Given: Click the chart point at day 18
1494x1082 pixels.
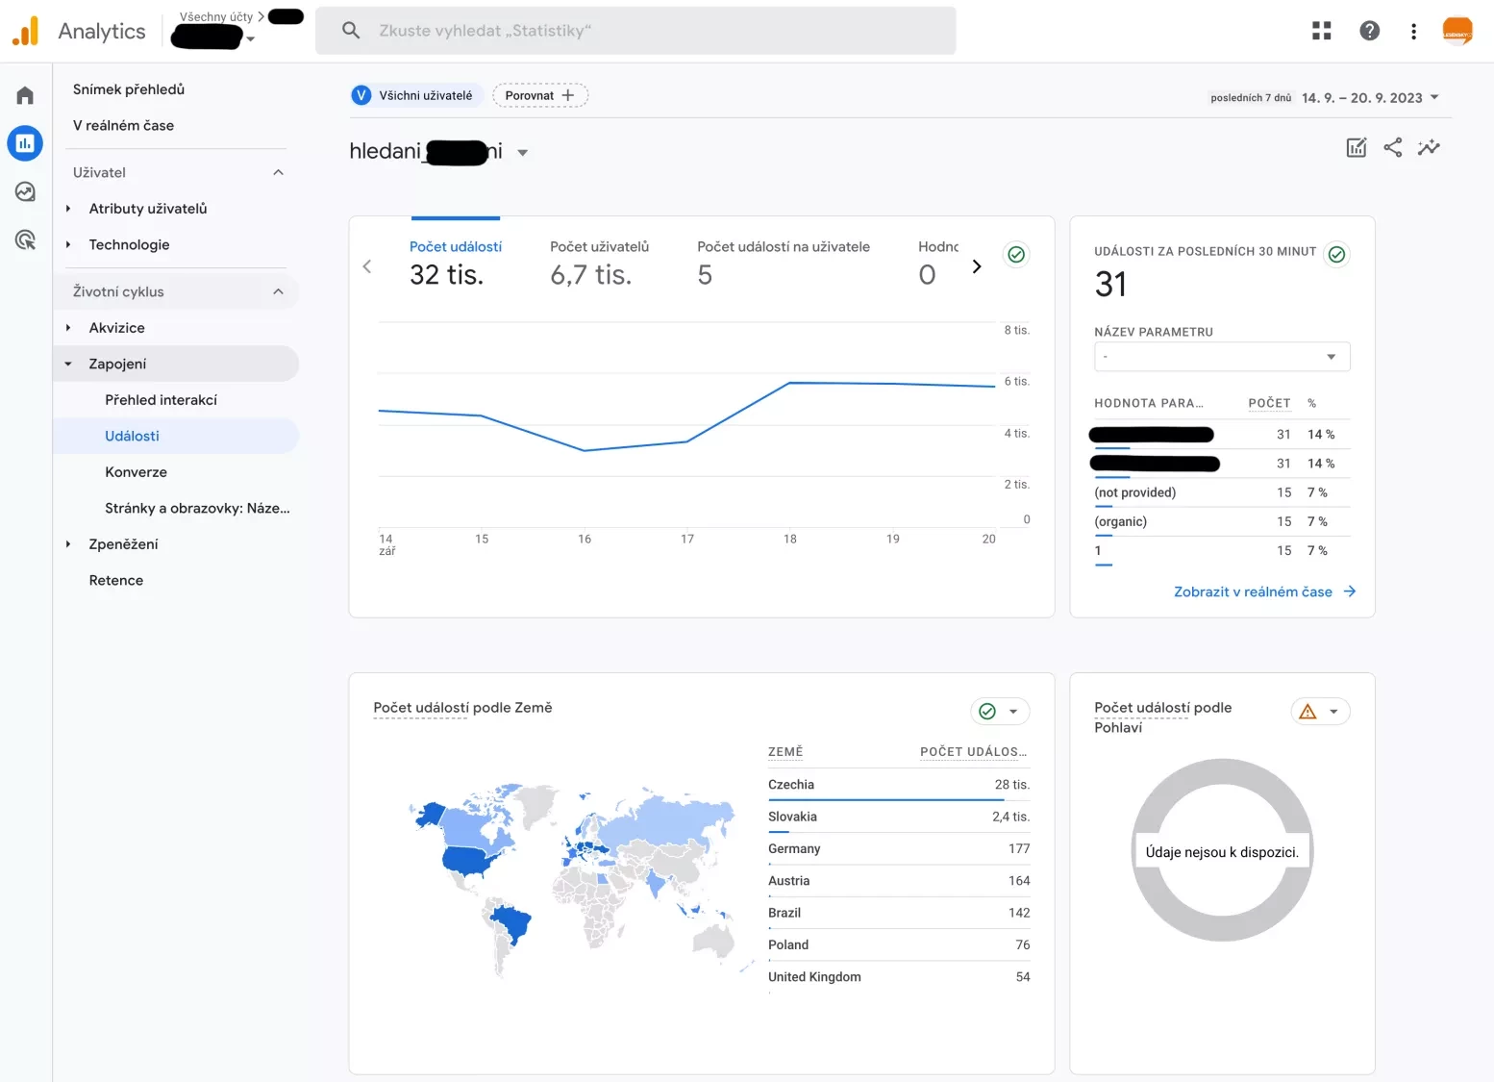Looking at the screenshot, I should click(790, 383).
